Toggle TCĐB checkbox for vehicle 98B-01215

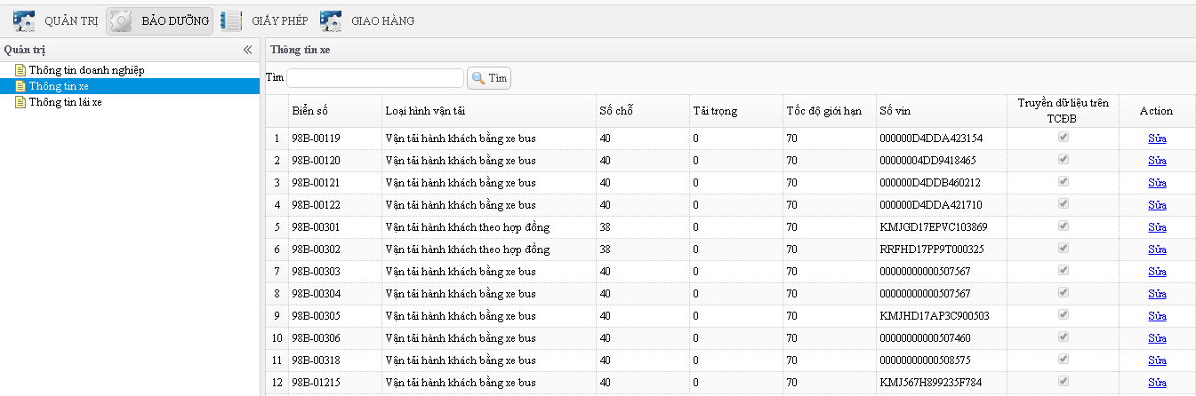click(x=1063, y=382)
